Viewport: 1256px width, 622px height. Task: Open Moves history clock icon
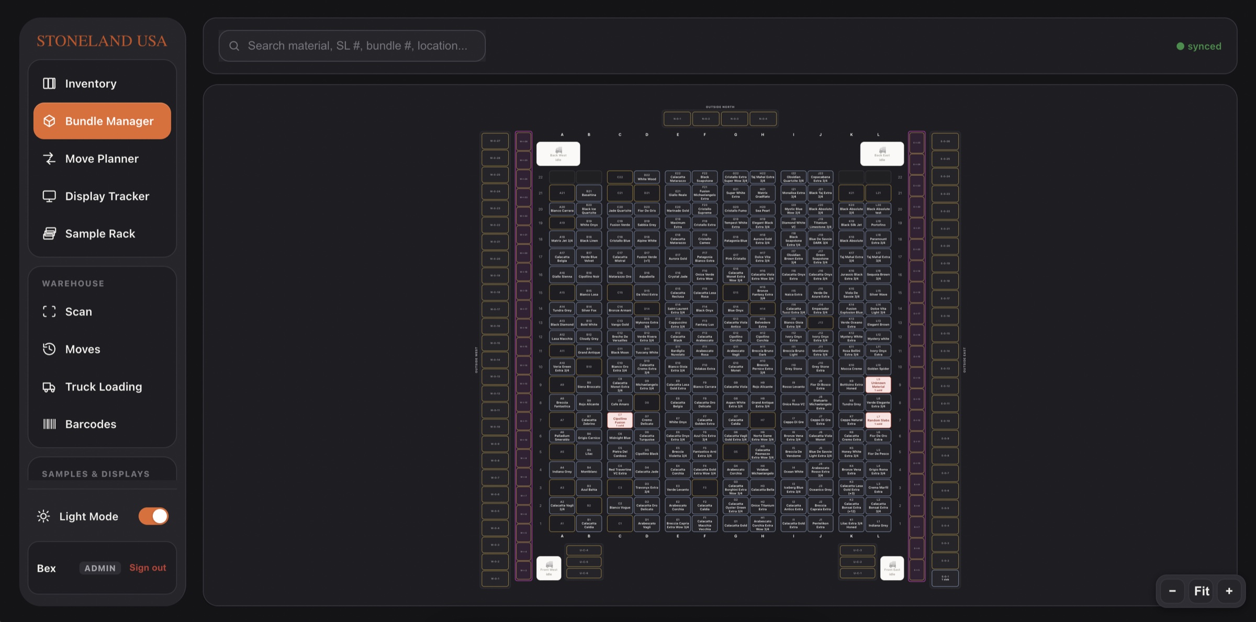(49, 349)
